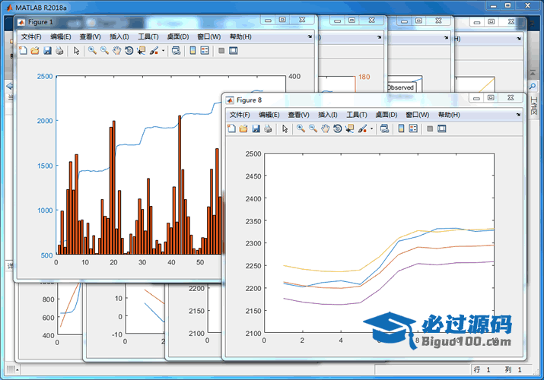Screen dimensions: 544x380
Task: Insert Legend icon in Figure 1 toolbar
Action: 205,51
